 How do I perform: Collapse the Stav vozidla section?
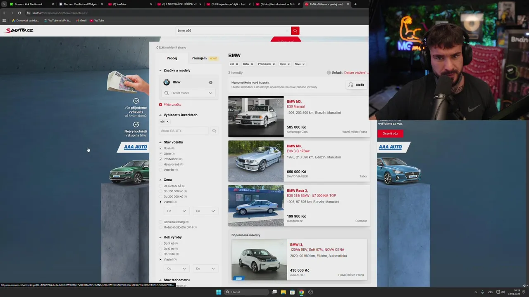pos(160,142)
